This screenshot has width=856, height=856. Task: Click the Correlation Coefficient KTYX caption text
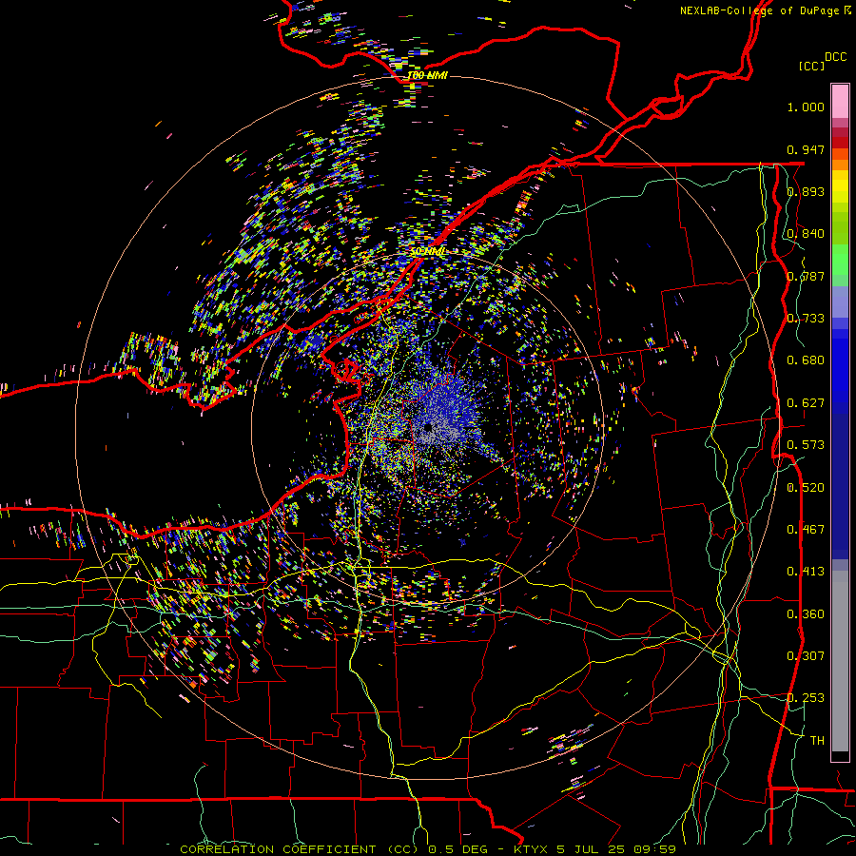point(428,849)
